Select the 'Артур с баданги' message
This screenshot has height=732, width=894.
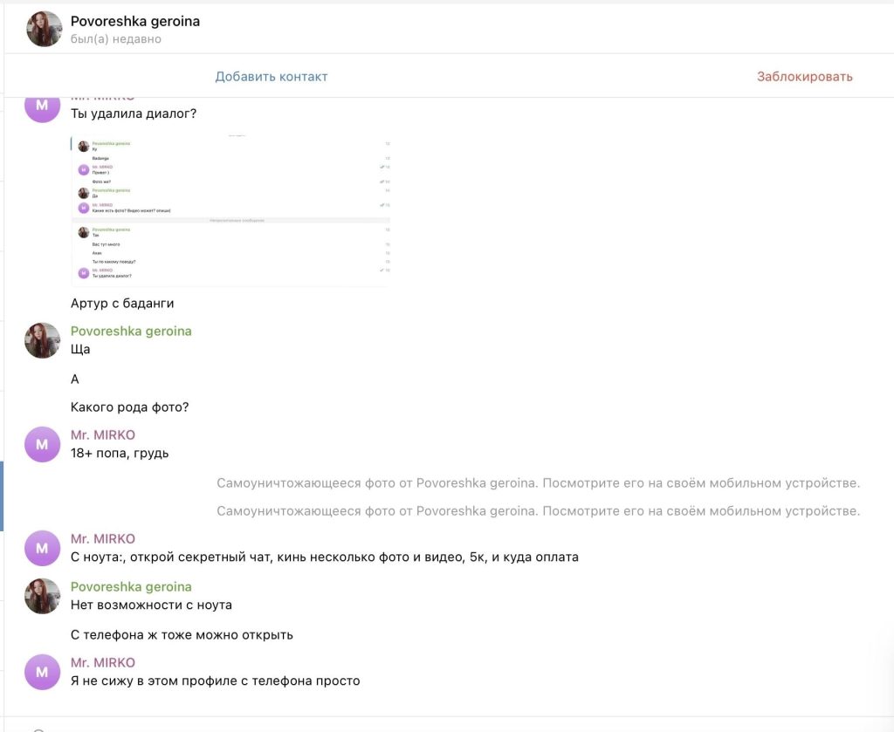click(122, 304)
